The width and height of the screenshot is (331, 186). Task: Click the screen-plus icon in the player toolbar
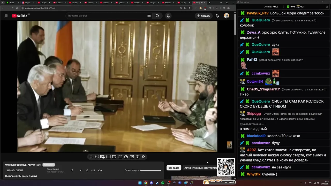pos(132,157)
